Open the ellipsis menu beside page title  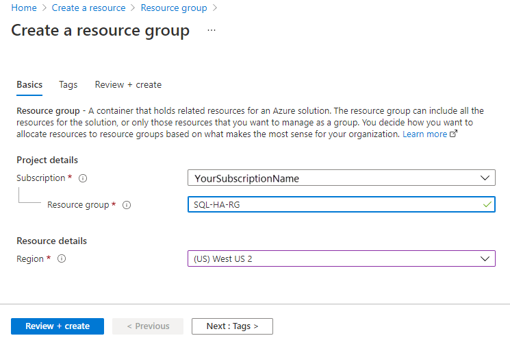click(x=211, y=31)
